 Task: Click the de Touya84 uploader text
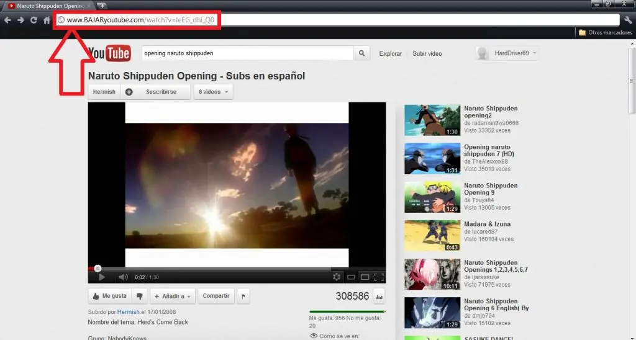point(479,200)
